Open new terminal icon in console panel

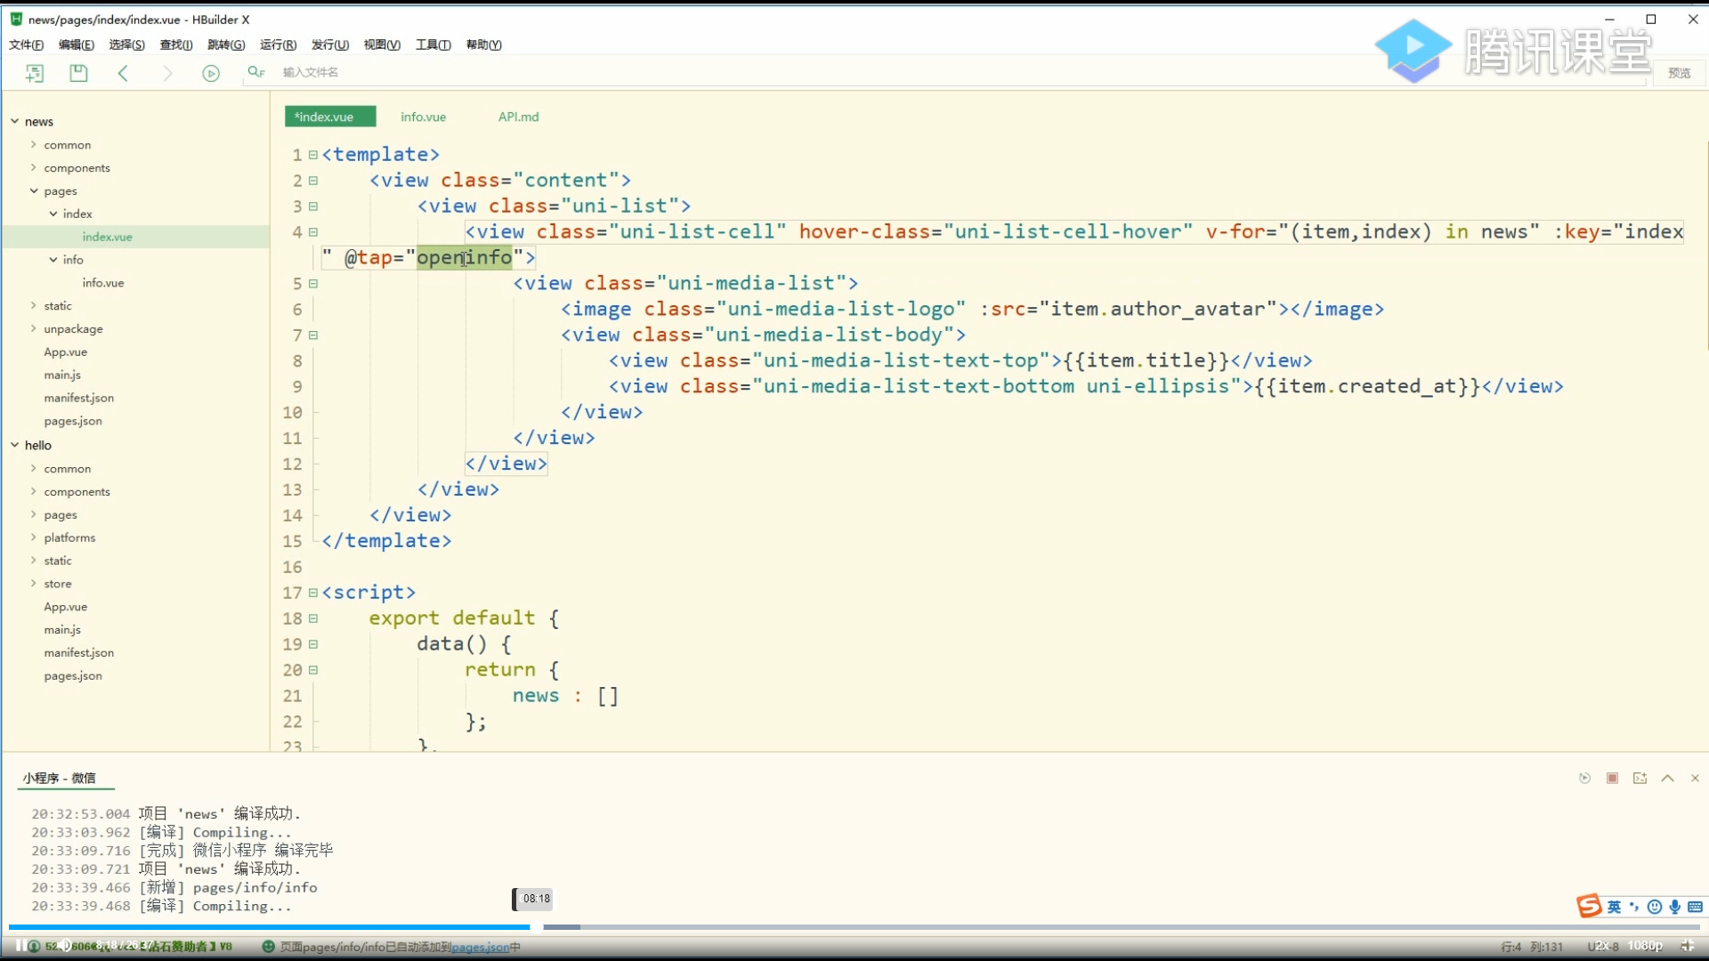click(1640, 778)
